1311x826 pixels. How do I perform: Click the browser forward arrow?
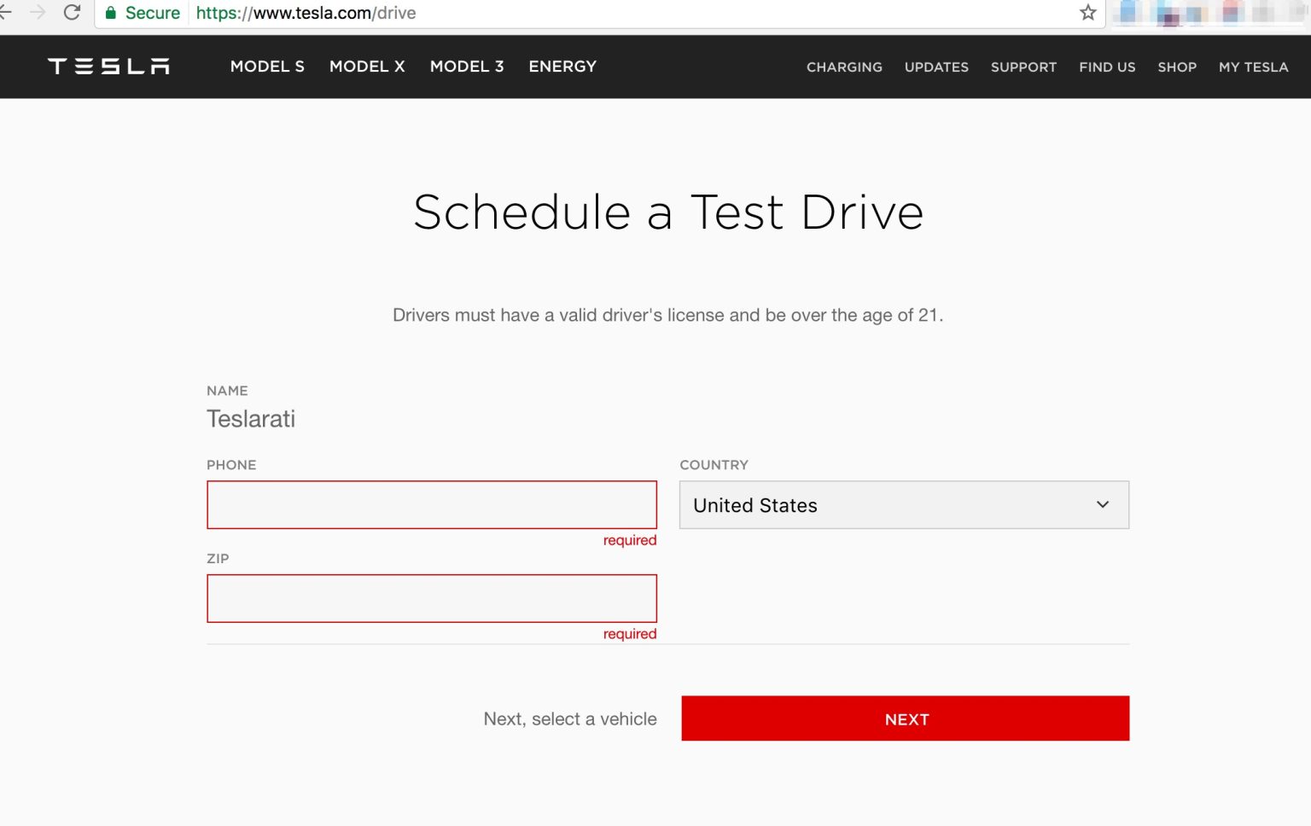38,13
